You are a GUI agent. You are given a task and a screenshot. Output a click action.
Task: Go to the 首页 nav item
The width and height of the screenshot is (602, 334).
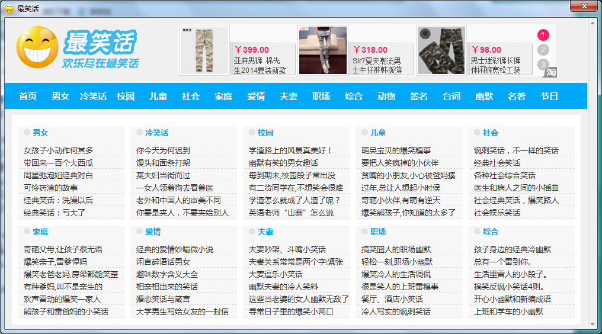pyautogui.click(x=28, y=97)
